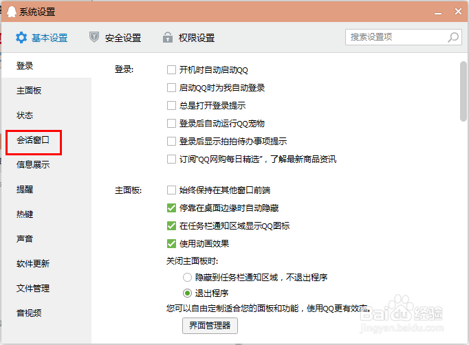Open the 界面管理器 button
The image size is (469, 345).
[210, 326]
